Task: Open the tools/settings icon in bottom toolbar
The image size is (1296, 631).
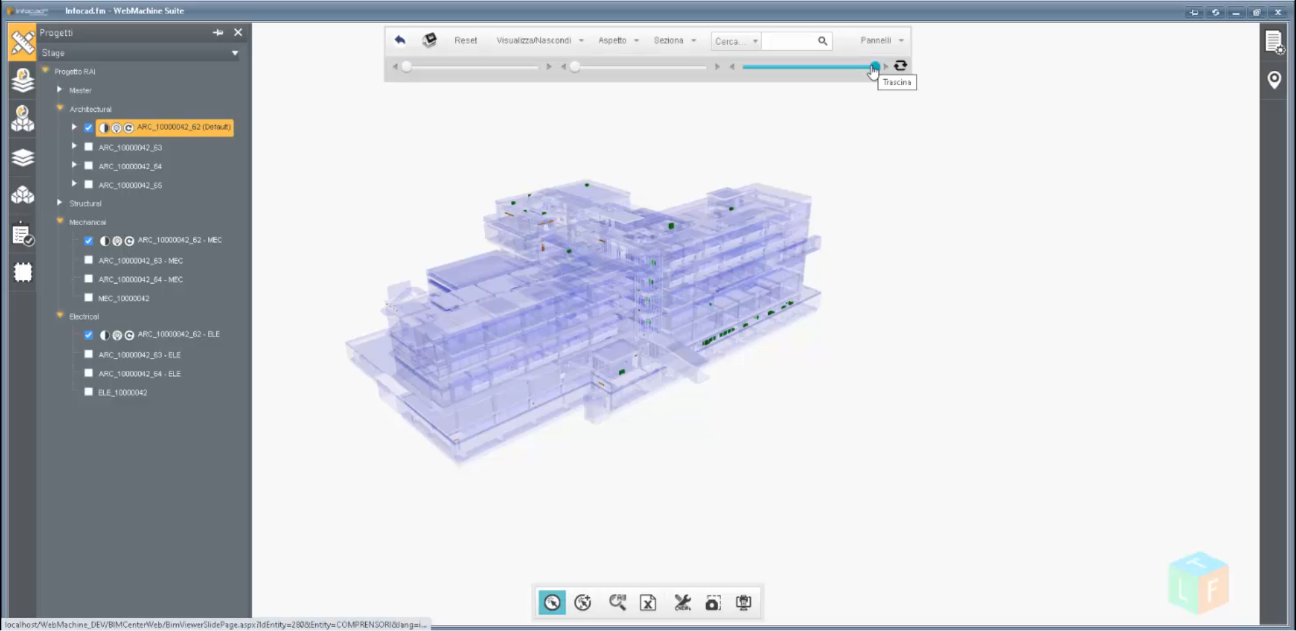Action: [682, 603]
